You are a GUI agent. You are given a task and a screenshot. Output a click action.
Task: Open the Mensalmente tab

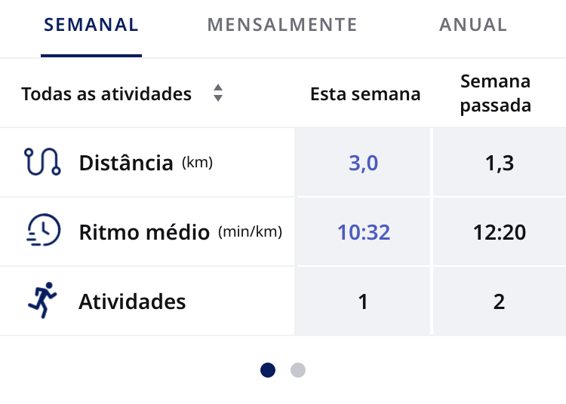[x=282, y=25]
